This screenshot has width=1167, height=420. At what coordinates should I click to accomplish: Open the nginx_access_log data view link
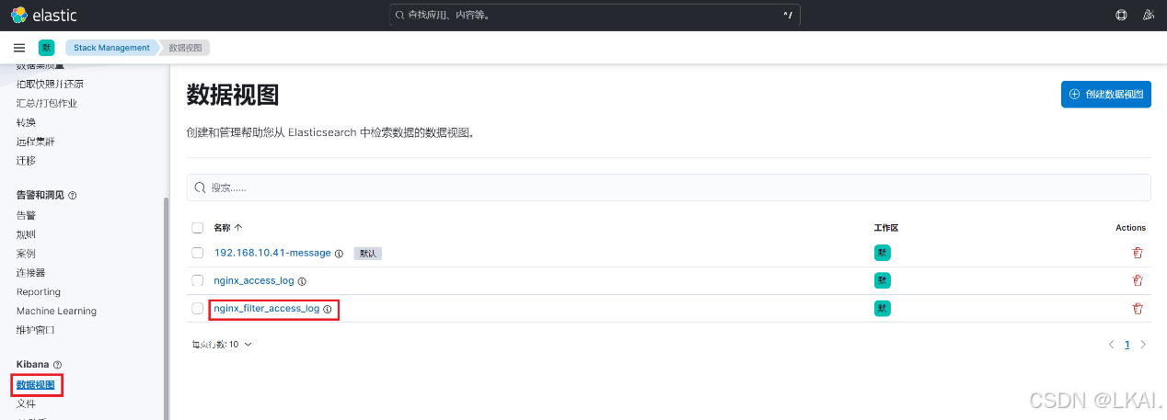click(254, 281)
